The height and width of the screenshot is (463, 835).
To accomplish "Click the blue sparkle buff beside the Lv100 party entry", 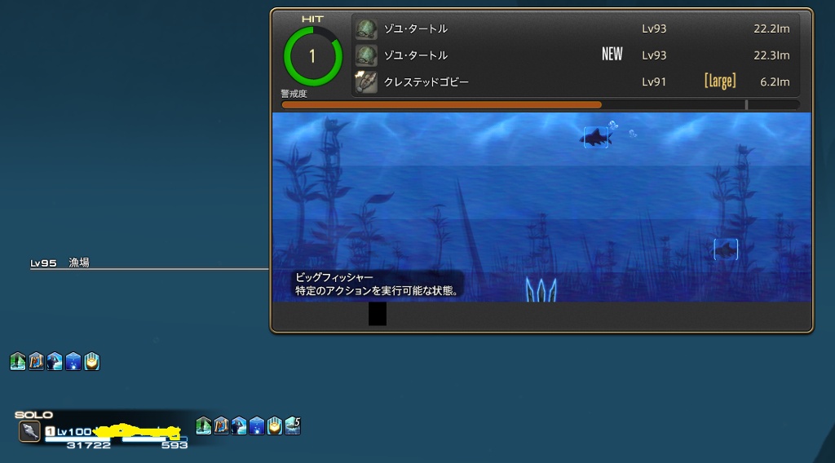I will click(257, 426).
